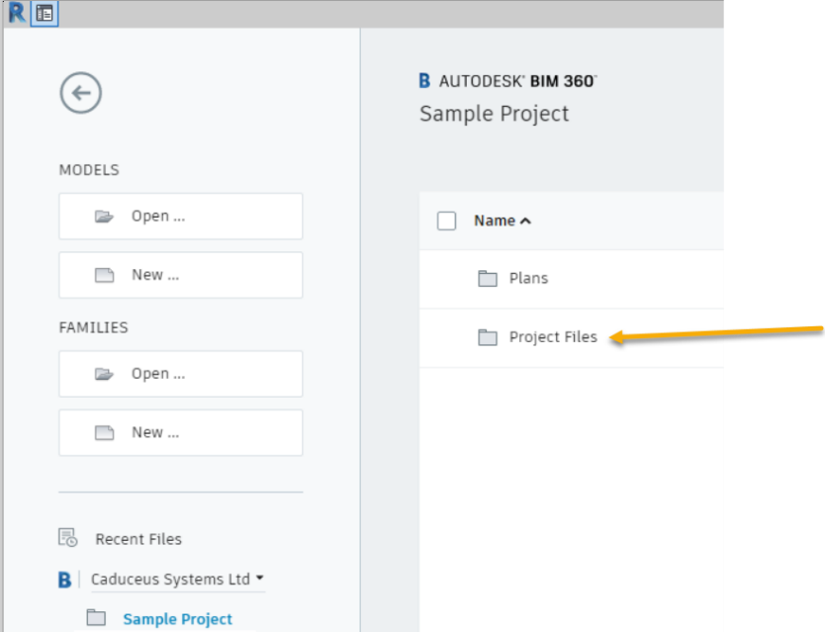Create a new family under FAMILIES
This screenshot has width=825, height=632.
click(180, 432)
